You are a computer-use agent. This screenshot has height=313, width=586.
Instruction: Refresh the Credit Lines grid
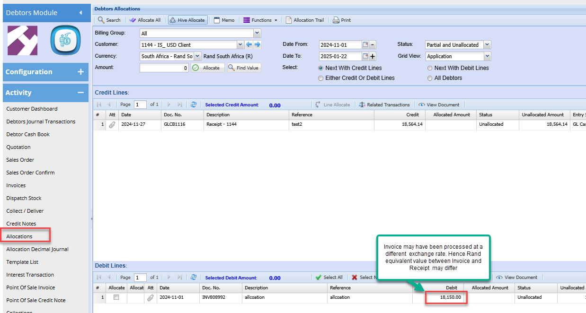193,105
